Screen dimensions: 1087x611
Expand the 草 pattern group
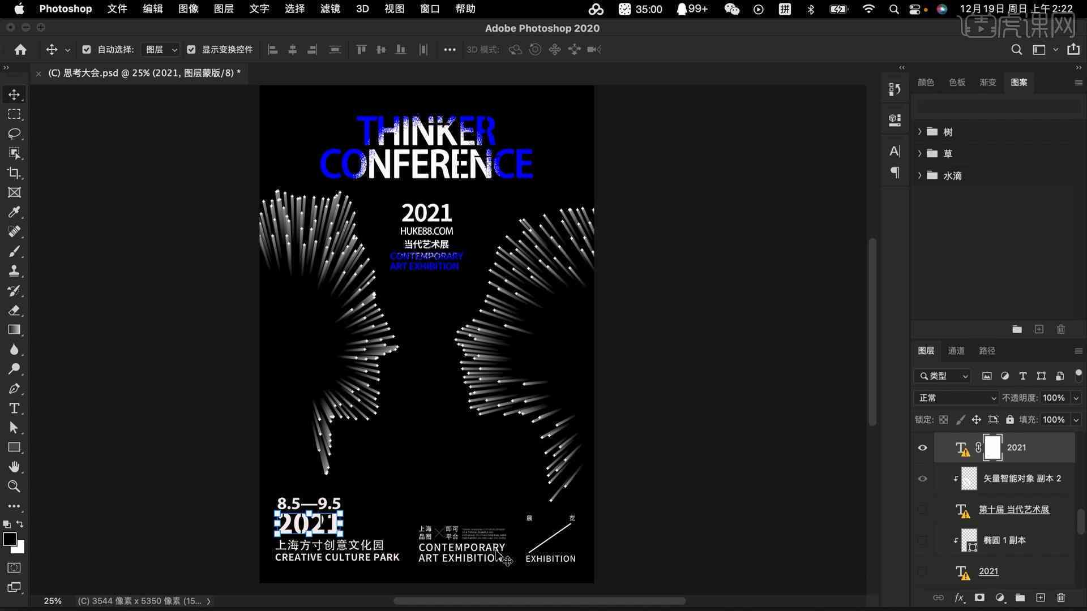pos(920,154)
